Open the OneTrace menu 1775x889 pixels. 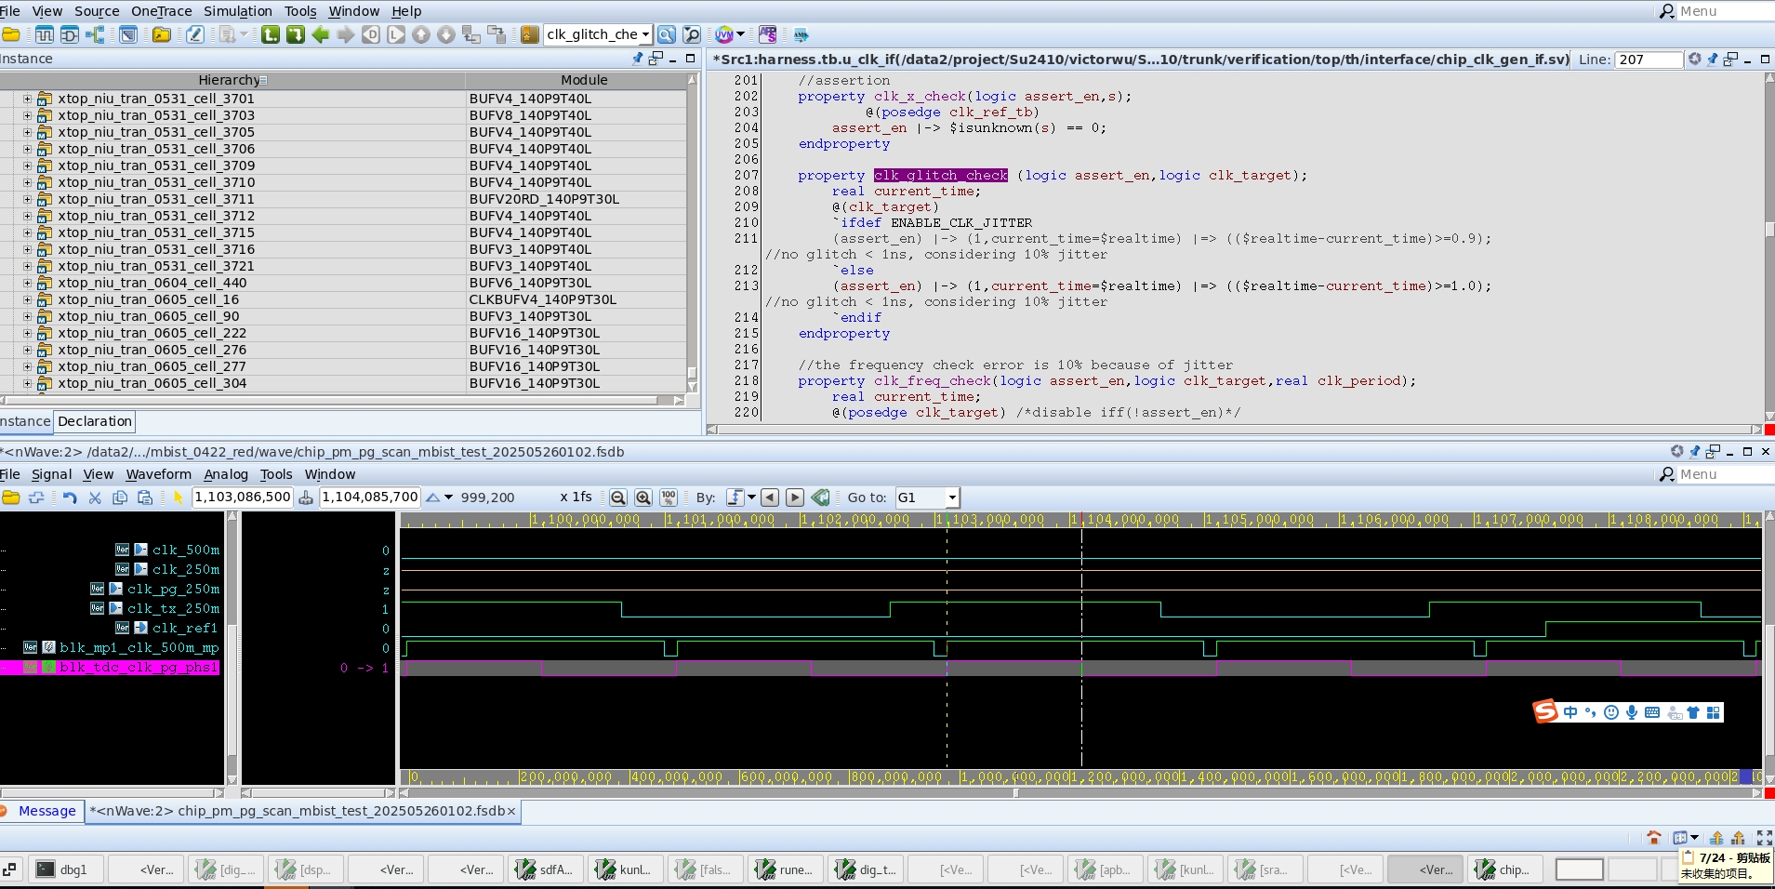pos(162,11)
